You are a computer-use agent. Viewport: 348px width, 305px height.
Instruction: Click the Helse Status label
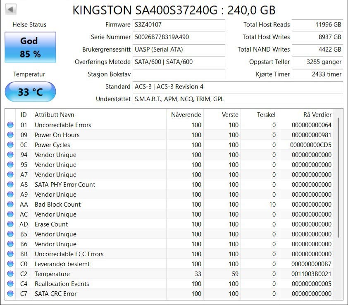pyautogui.click(x=29, y=24)
